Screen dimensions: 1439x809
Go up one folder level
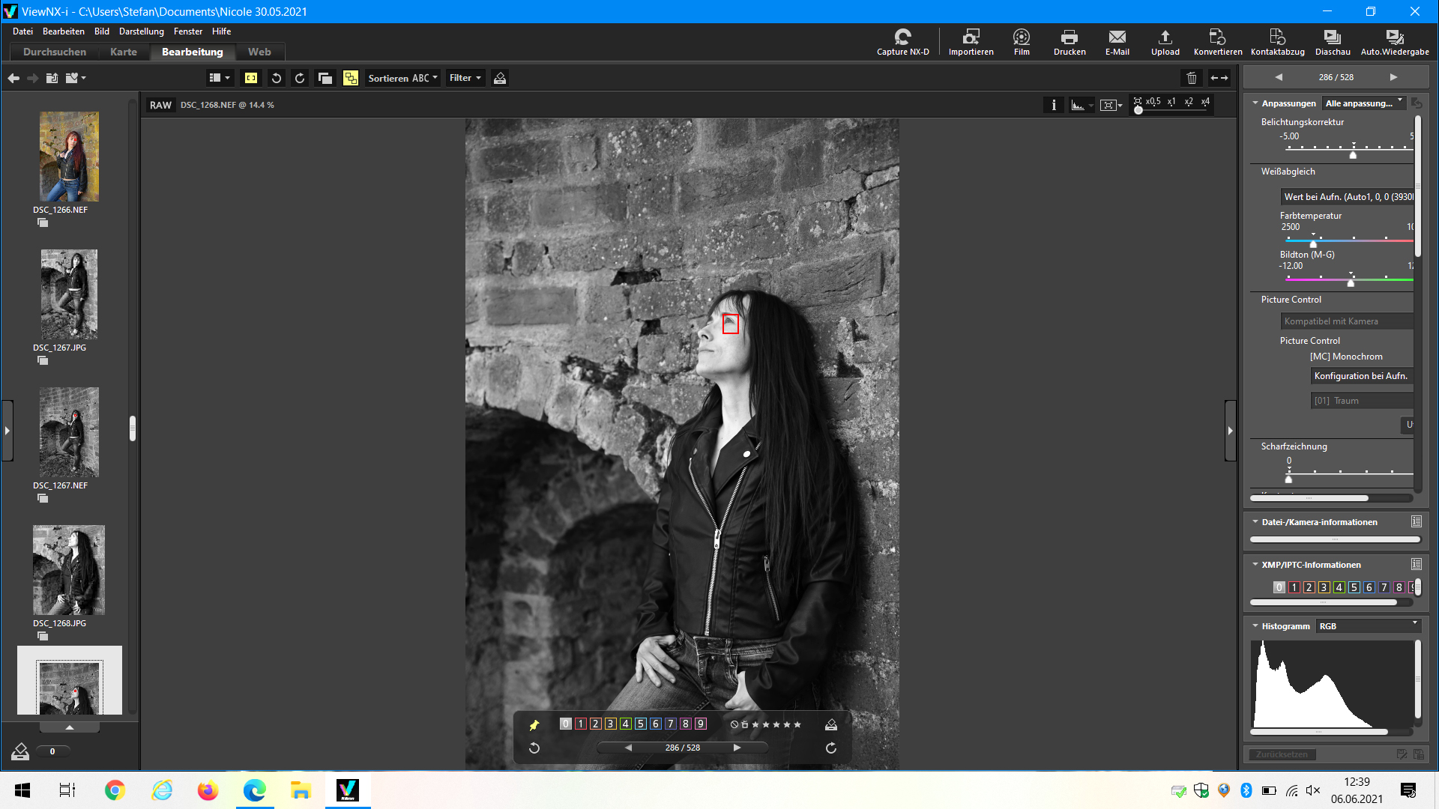[52, 78]
